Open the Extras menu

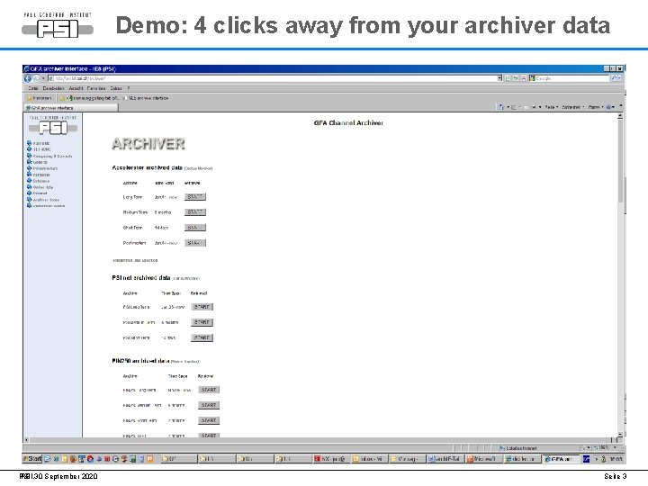click(116, 88)
